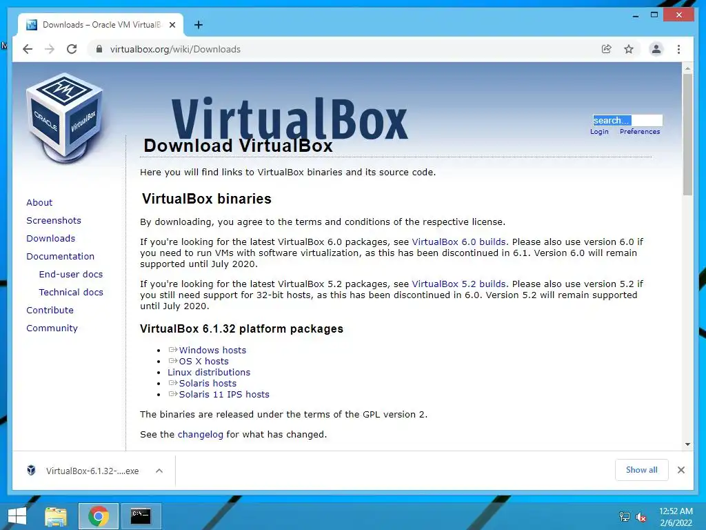Open the Downloads sidebar link
706x530 pixels.
(50, 238)
